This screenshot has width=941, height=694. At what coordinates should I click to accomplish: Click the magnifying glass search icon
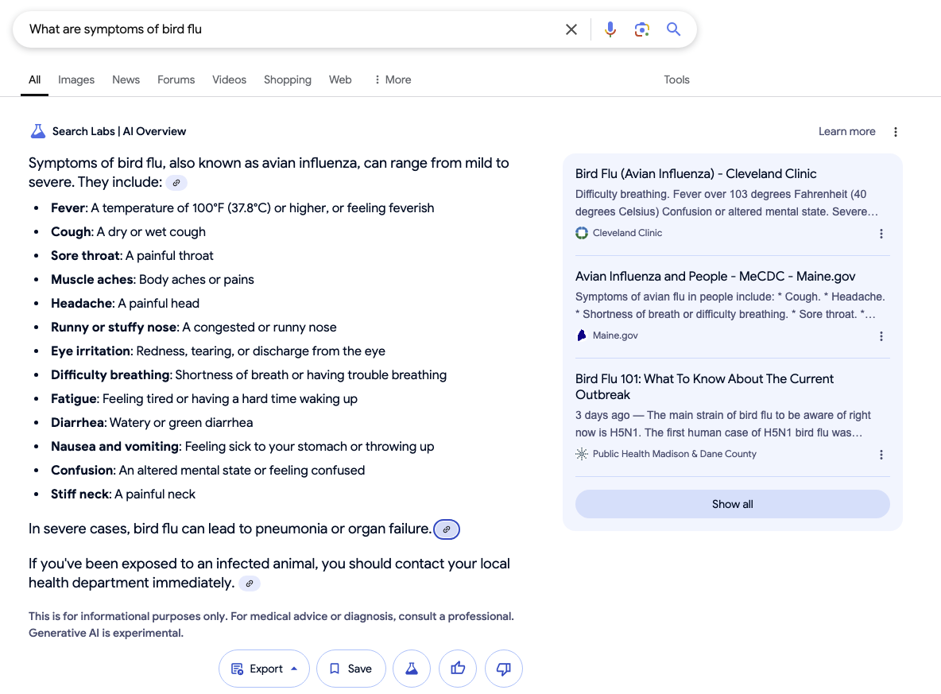click(673, 29)
